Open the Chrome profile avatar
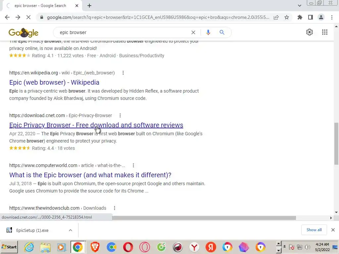 pos(321,17)
